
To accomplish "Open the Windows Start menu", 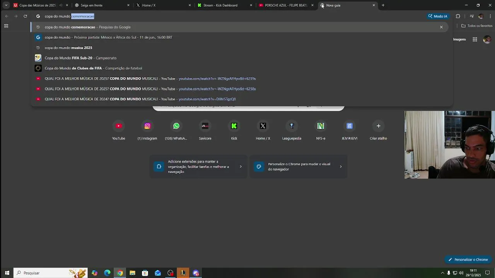I will click(x=7, y=273).
